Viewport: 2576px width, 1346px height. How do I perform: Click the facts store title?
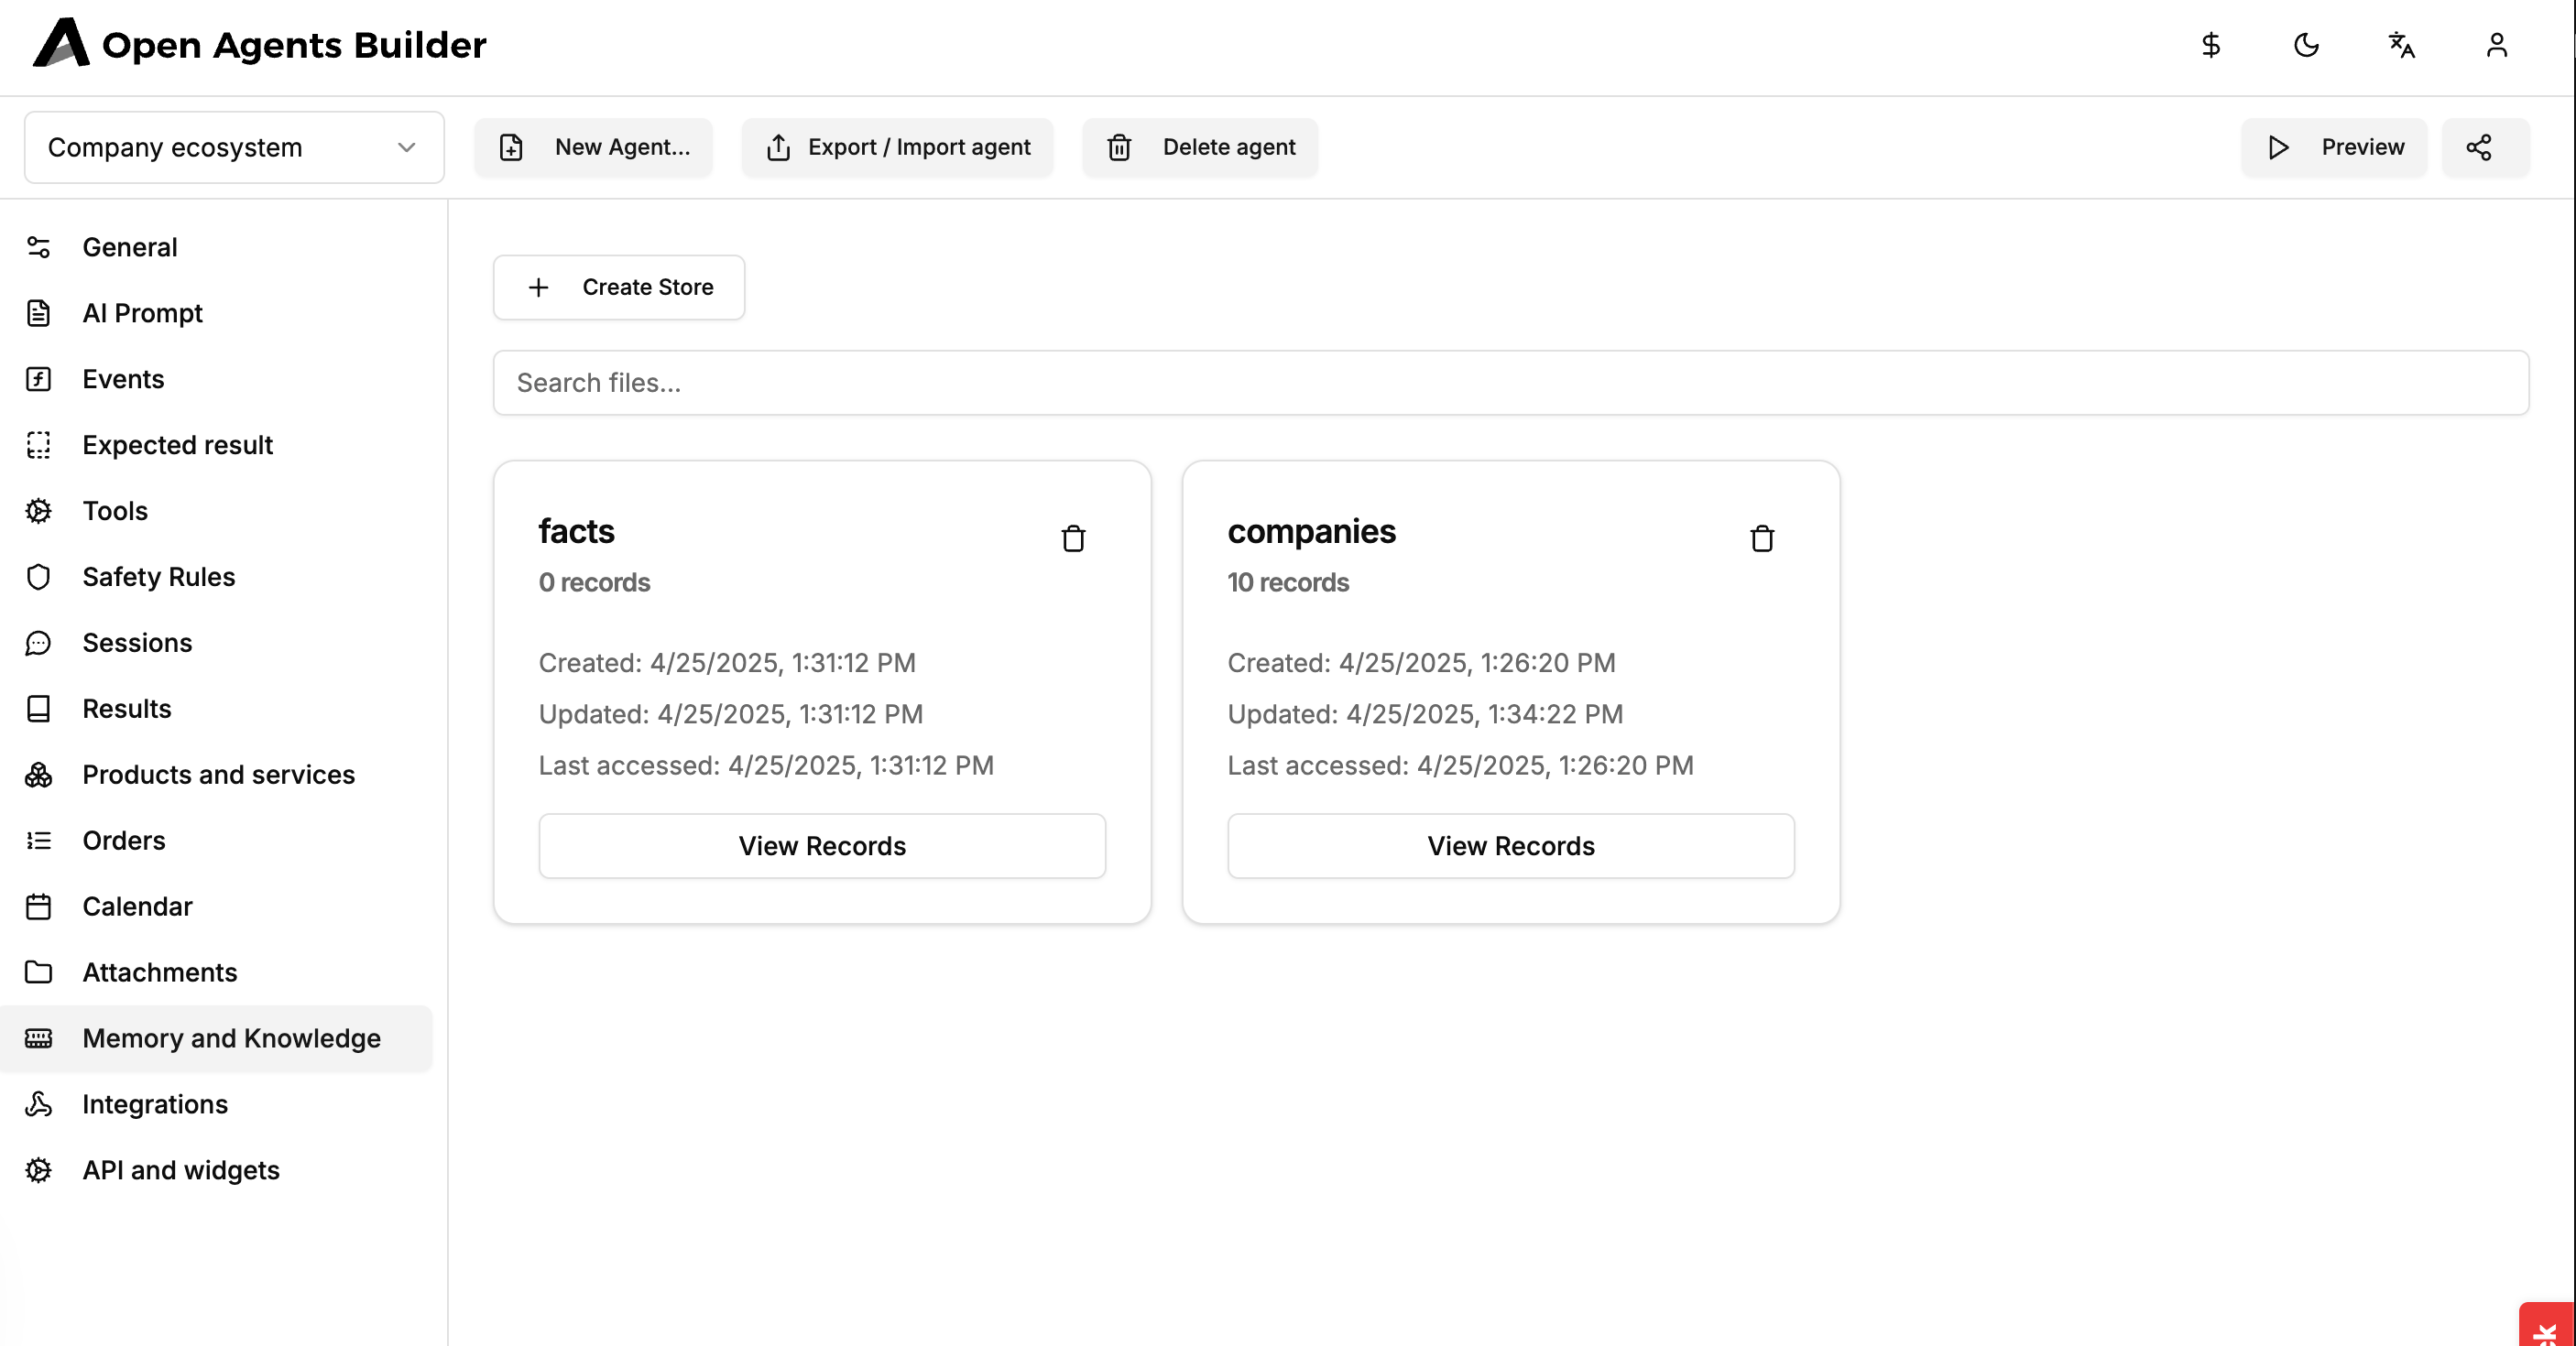pos(576,532)
